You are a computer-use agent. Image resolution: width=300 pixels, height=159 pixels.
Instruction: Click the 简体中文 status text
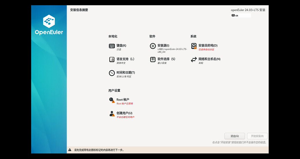point(121,63)
